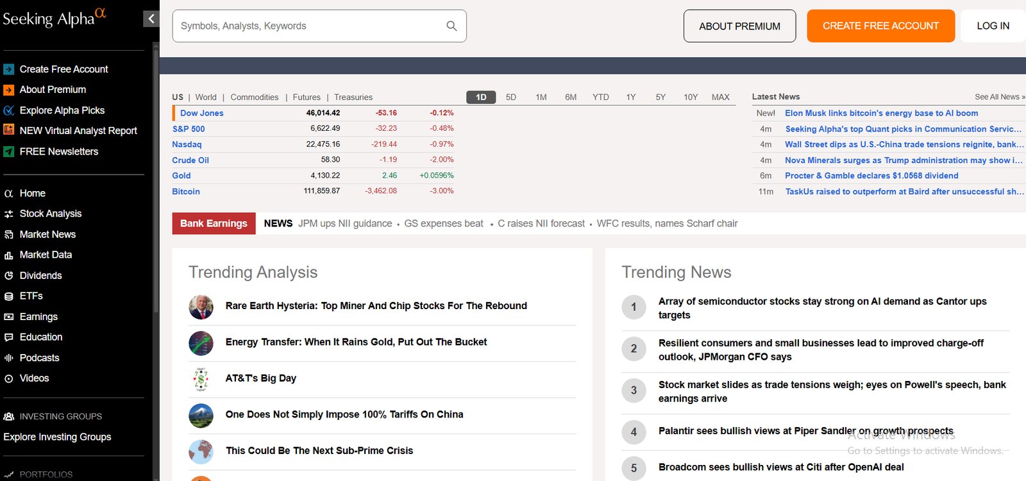The height and width of the screenshot is (481, 1026).
Task: Click the Dividends icon
Action: pyautogui.click(x=9, y=276)
